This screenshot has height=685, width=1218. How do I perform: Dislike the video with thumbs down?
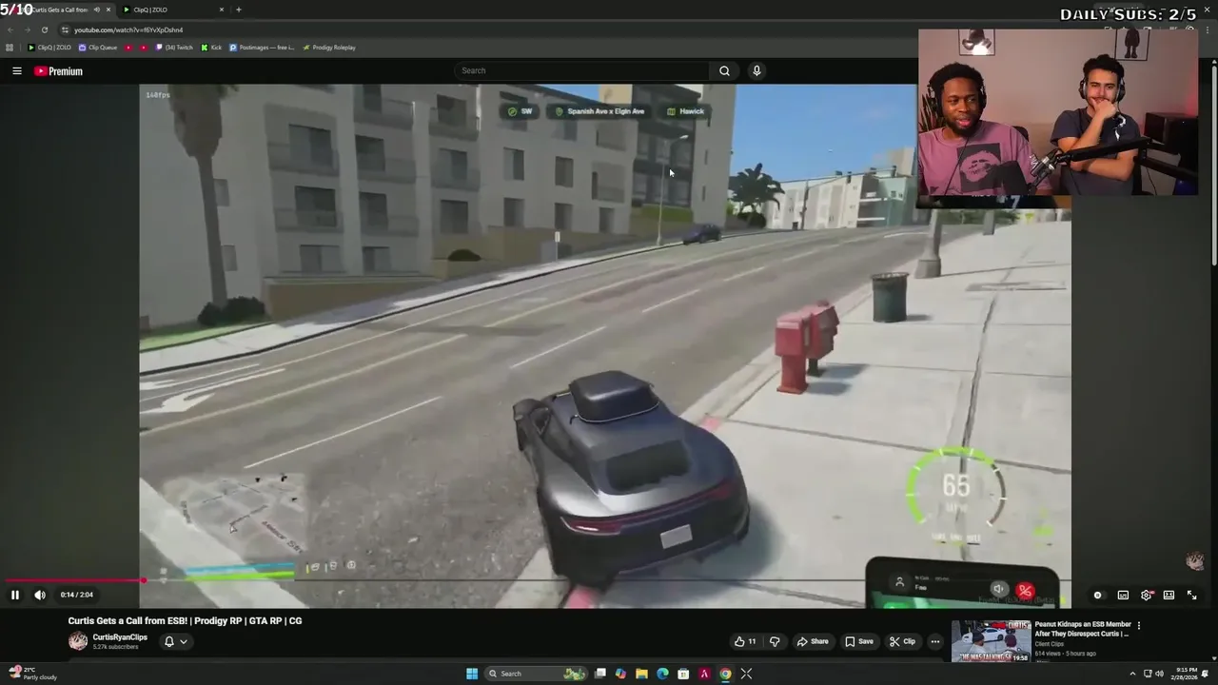[x=775, y=641]
